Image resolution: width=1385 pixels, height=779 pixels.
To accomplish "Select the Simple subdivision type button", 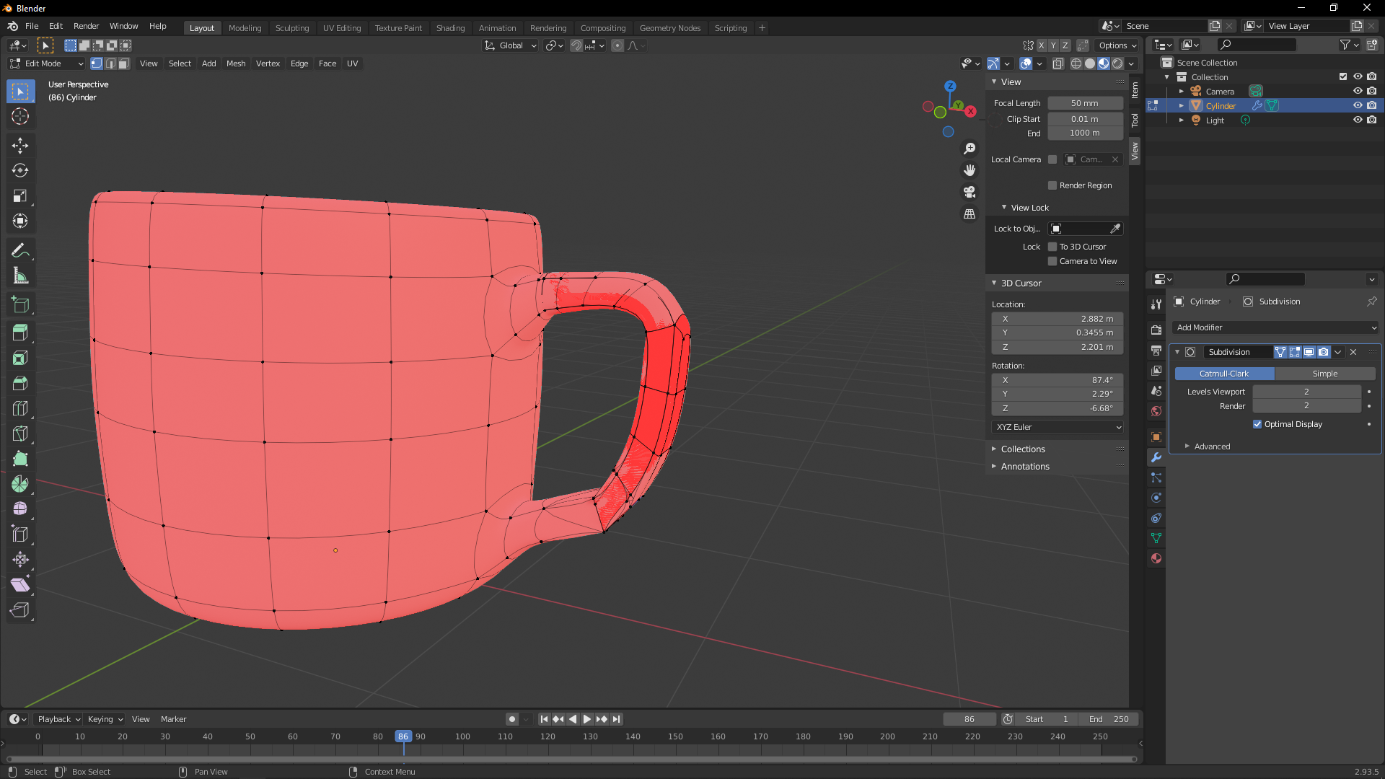I will [1324, 374].
